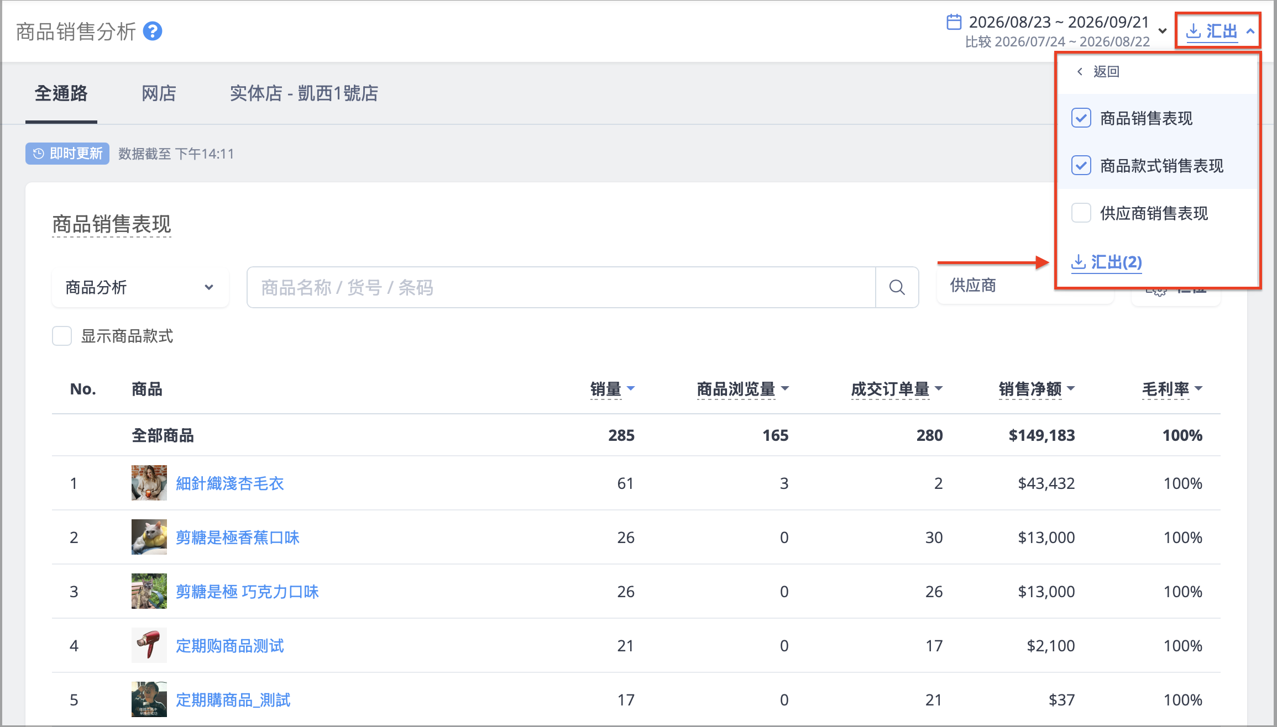Click total sales value $149,183
Screen dimensions: 1277x727
click(1042, 435)
